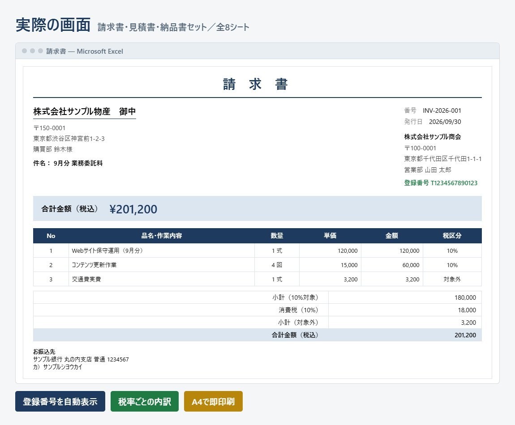Click the 単価 column header
This screenshot has width=515, height=425.
point(330,236)
